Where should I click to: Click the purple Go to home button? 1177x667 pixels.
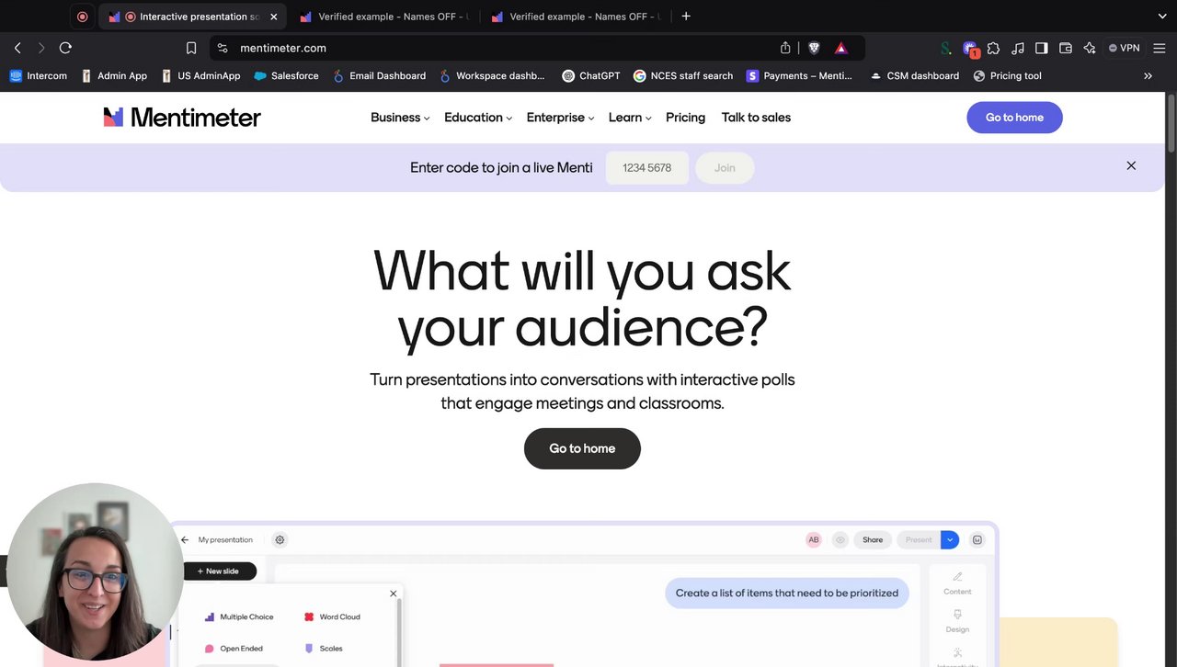tap(1014, 117)
